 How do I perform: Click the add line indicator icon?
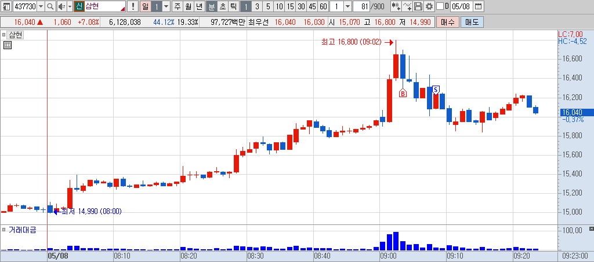click(407, 6)
